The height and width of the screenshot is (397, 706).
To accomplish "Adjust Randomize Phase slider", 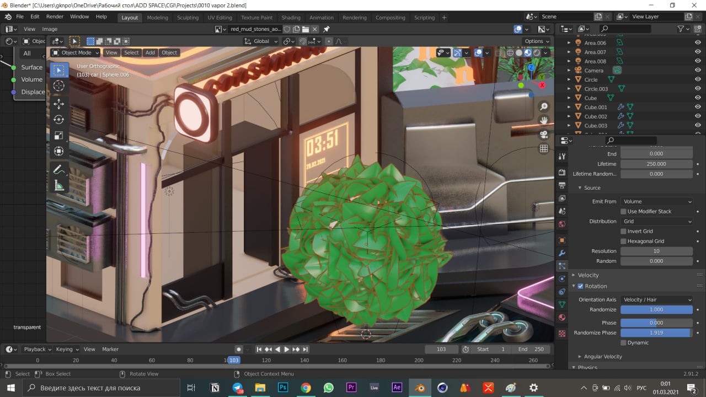I will coord(656,332).
